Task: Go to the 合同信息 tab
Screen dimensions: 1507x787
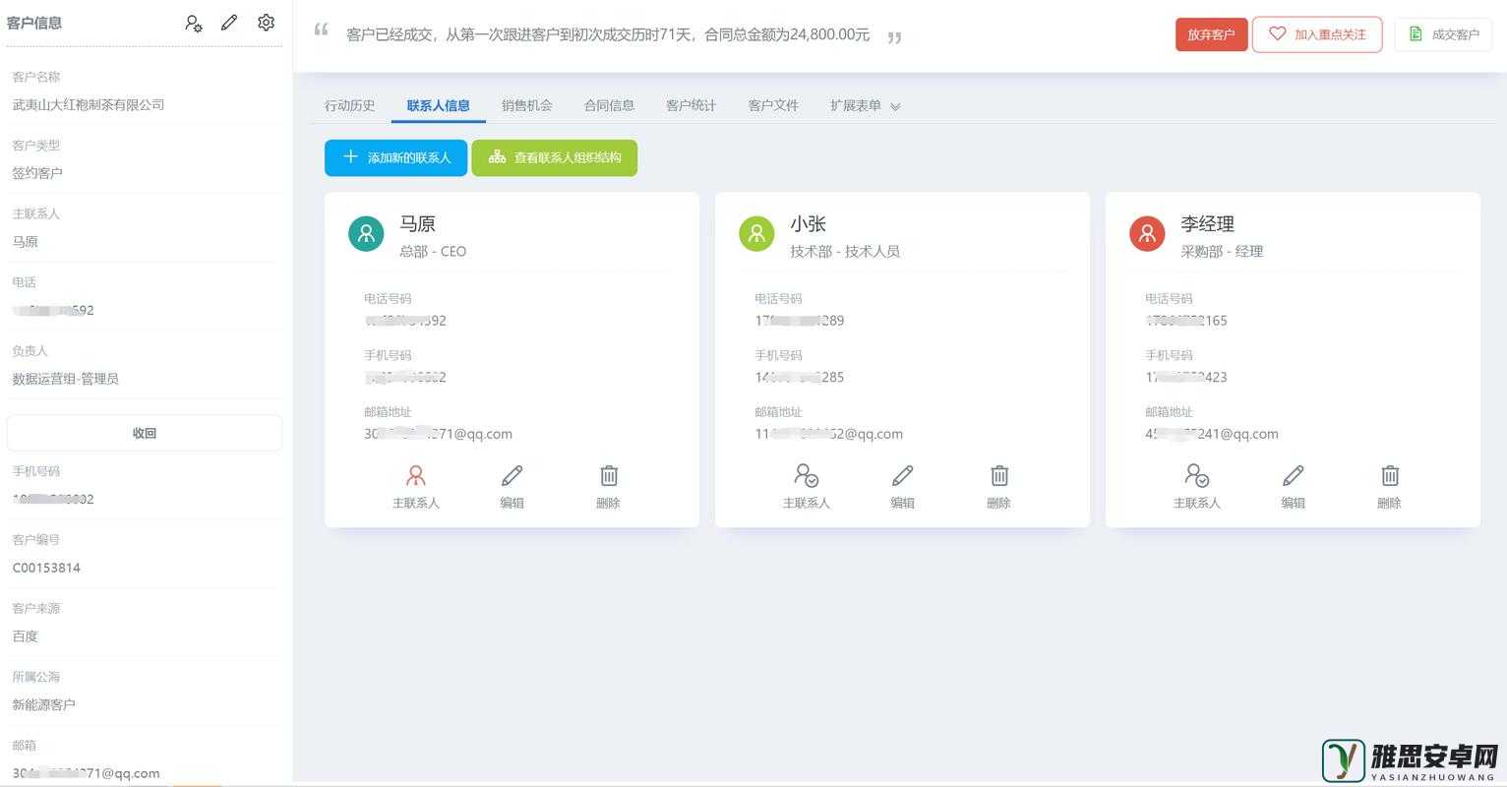Action: pos(609,105)
